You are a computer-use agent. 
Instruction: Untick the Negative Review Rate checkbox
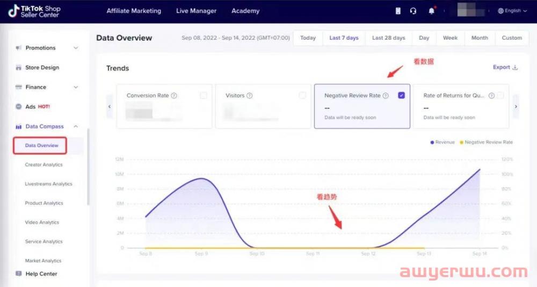click(x=401, y=95)
